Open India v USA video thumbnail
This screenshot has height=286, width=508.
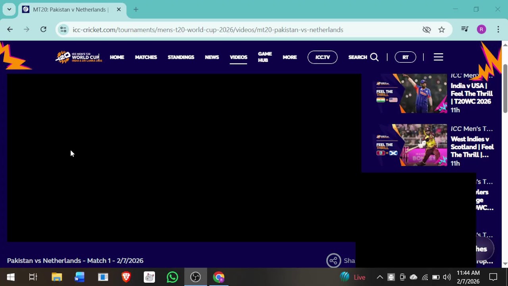pos(411,93)
